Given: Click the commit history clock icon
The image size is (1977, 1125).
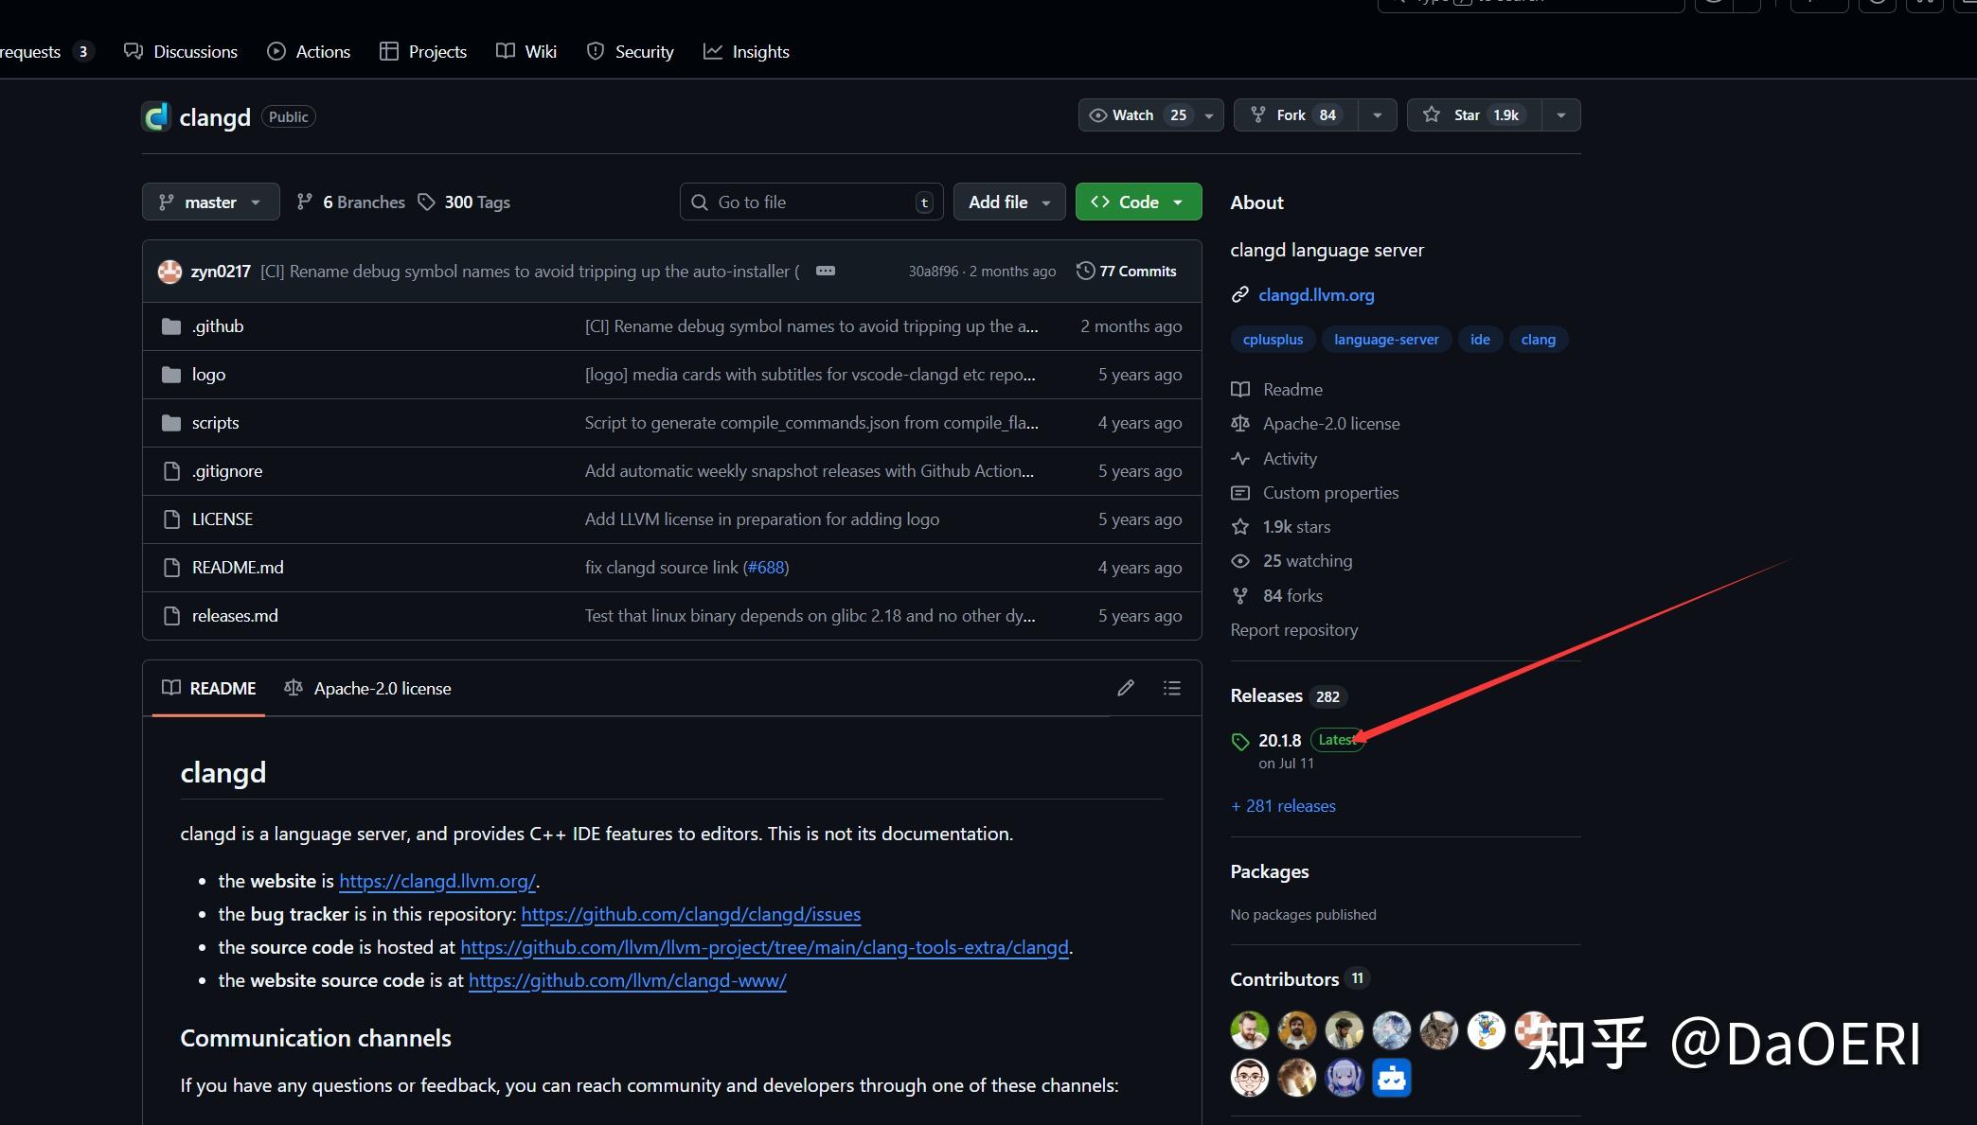Looking at the screenshot, I should (x=1085, y=271).
